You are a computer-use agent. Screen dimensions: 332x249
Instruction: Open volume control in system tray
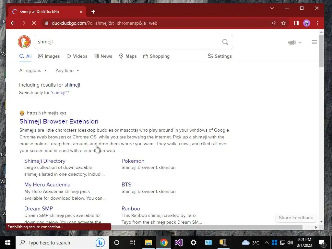(x=290, y=243)
